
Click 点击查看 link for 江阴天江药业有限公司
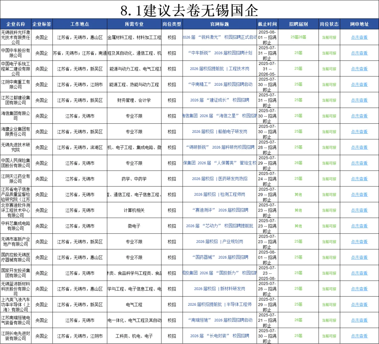[359, 179]
